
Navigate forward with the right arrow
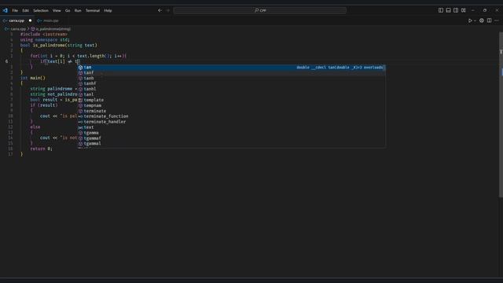pyautogui.click(x=167, y=10)
